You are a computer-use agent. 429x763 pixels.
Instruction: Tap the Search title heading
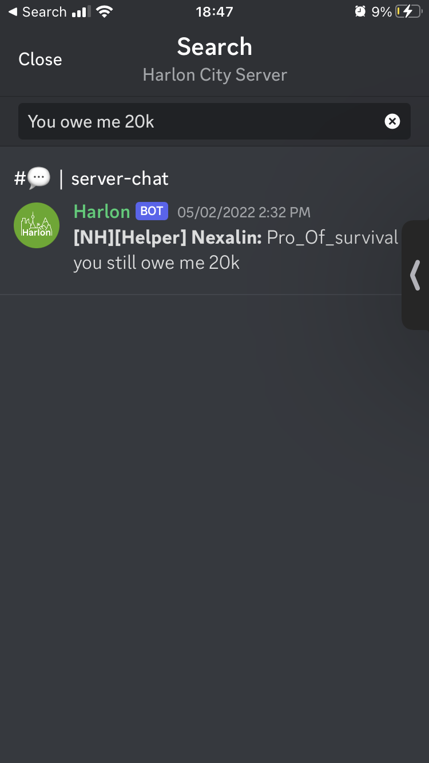(214, 47)
